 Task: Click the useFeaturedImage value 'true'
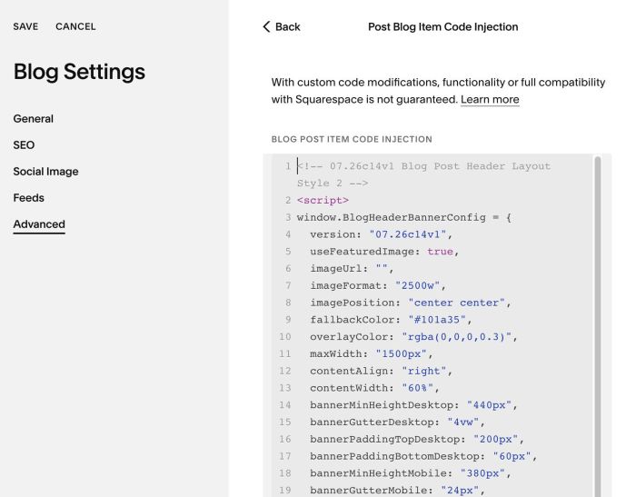point(440,252)
